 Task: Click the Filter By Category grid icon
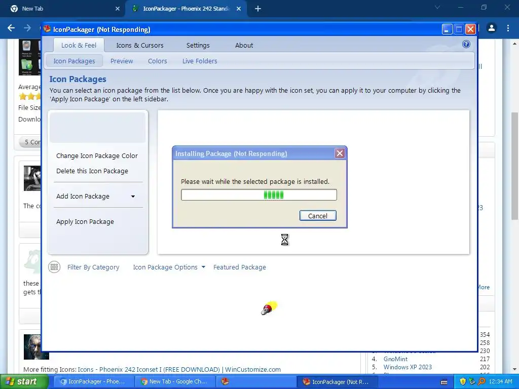pyautogui.click(x=54, y=267)
